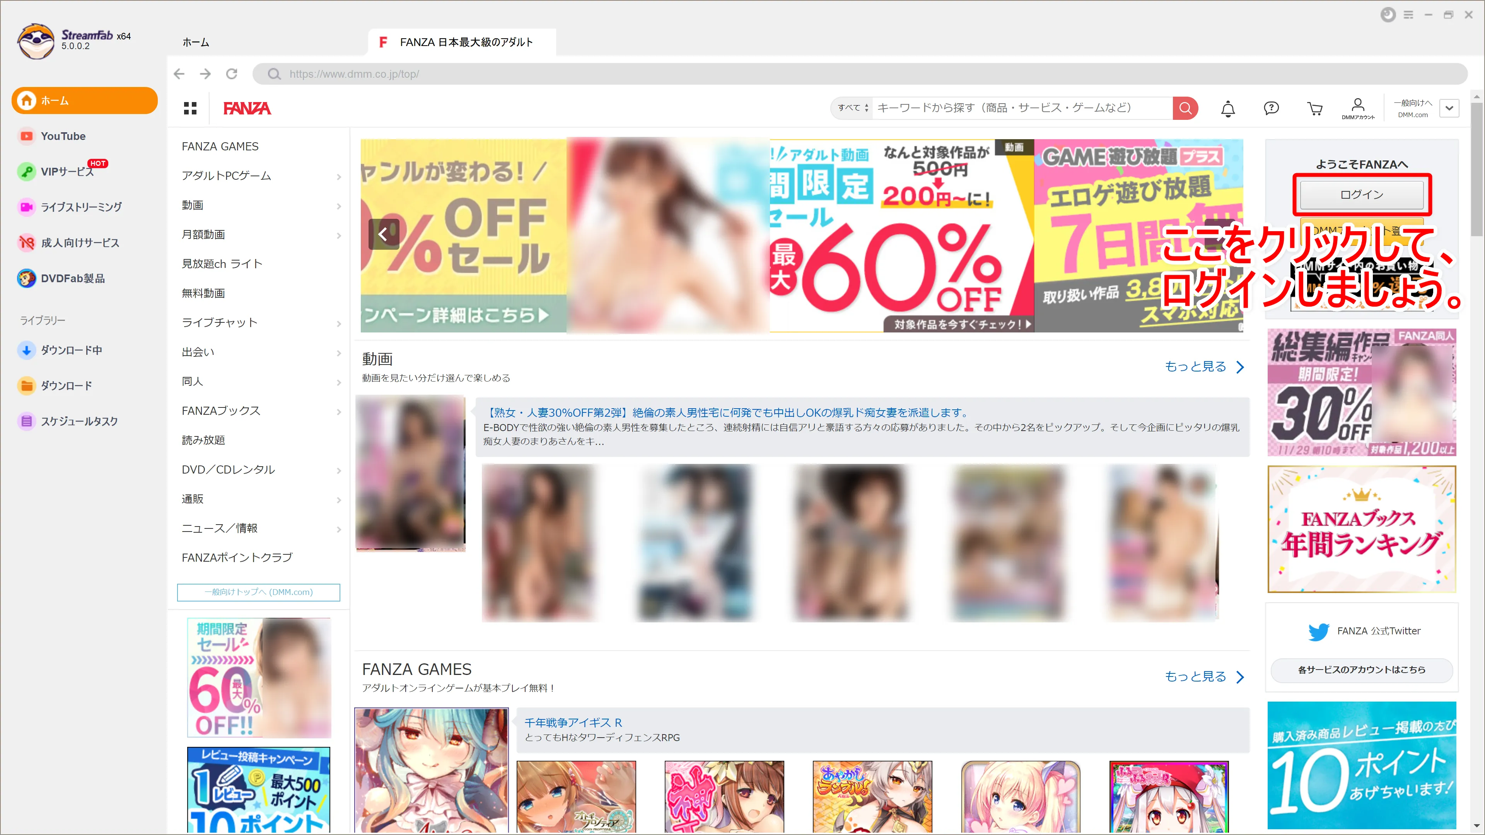This screenshot has height=835, width=1485.
Task: Click 各サービスのアカウントはこちら button
Action: pyautogui.click(x=1362, y=670)
